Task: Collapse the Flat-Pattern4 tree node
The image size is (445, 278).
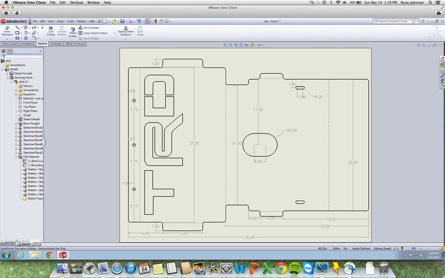Action: (16, 157)
